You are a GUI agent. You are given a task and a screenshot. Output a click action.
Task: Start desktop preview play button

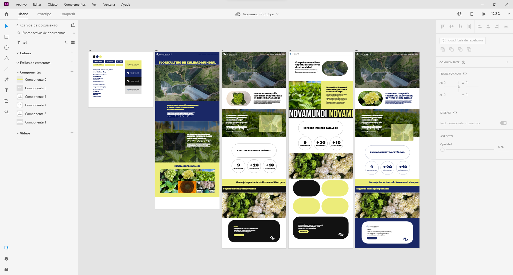(484, 14)
